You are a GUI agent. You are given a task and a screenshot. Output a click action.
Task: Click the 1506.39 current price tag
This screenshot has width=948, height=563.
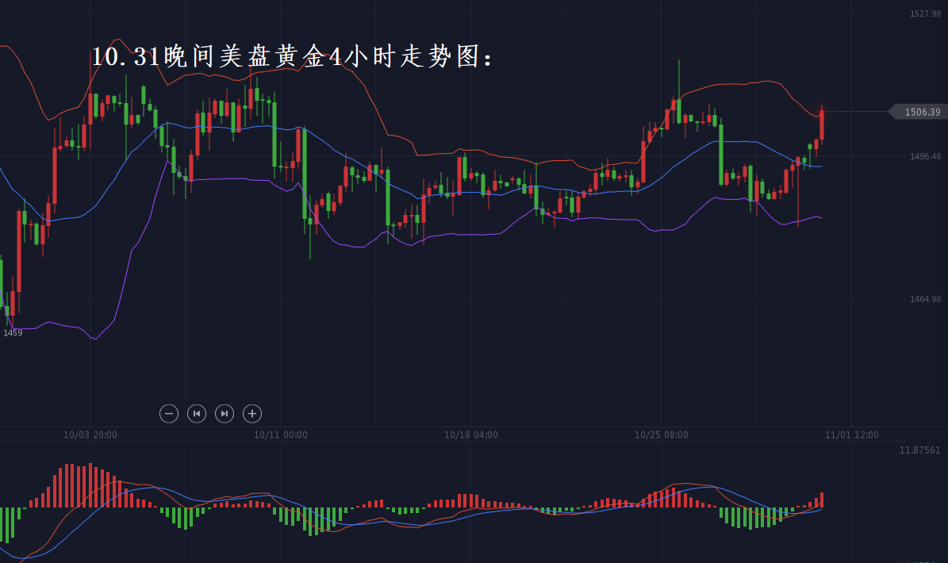(920, 112)
